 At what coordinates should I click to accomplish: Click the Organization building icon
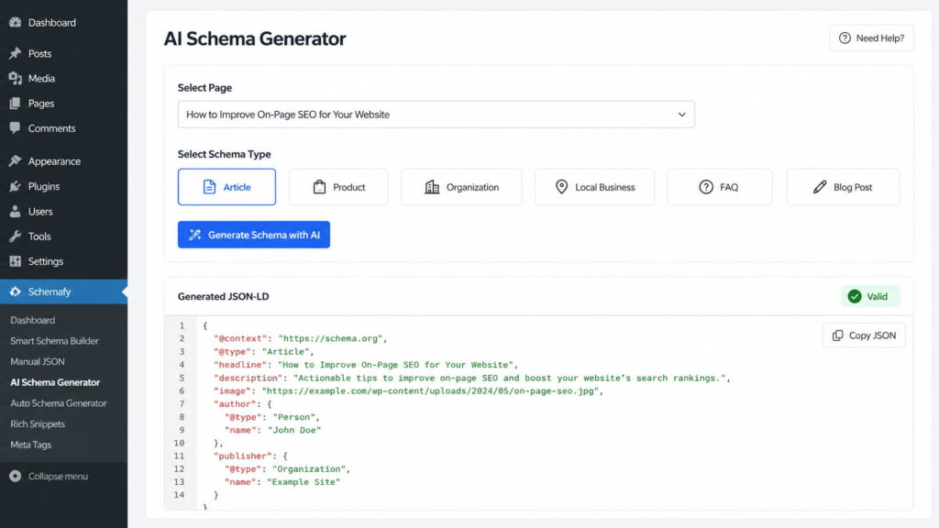[x=432, y=187]
